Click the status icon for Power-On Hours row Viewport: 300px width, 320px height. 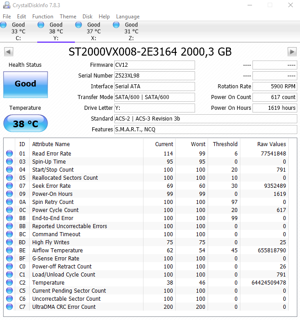click(9, 194)
